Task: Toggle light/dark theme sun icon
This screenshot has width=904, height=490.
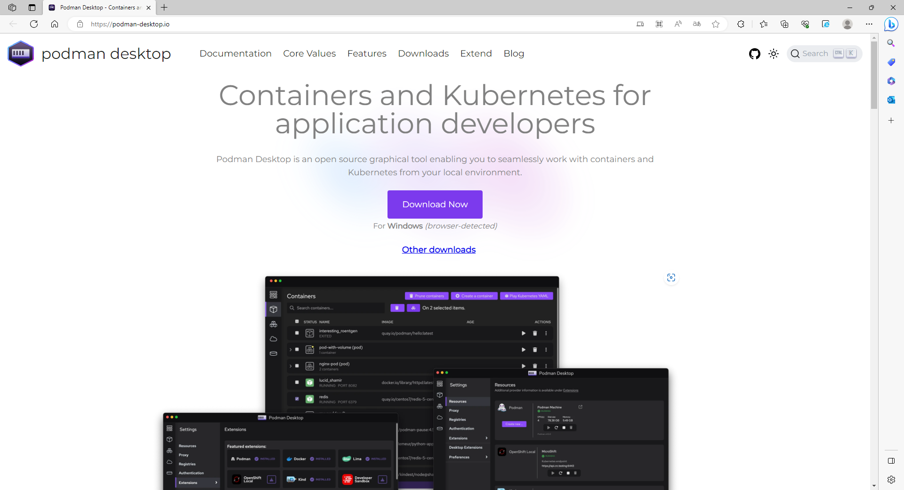Action: click(x=774, y=54)
